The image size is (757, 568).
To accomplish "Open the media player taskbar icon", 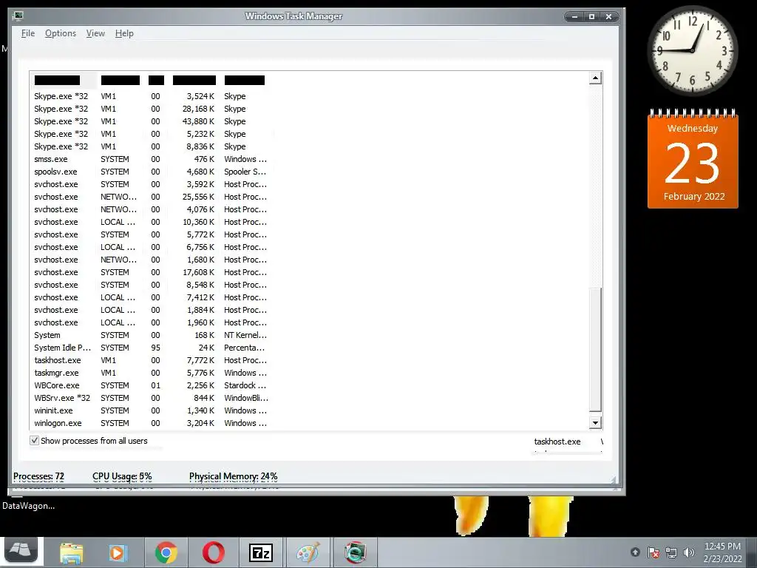I will coord(118,552).
